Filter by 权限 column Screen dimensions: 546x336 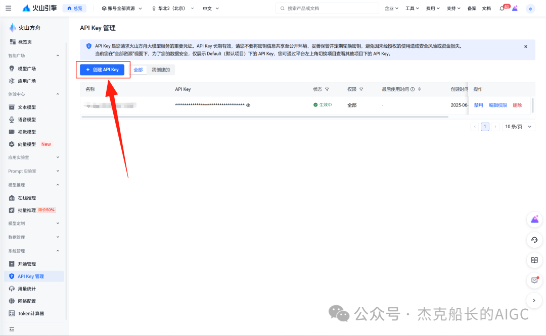click(361, 89)
